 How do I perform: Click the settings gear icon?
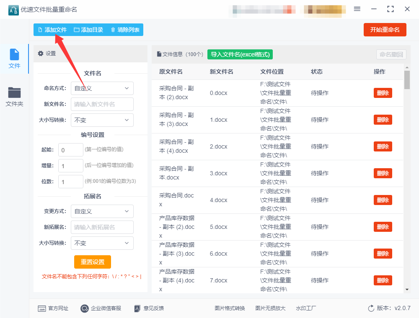pyautogui.click(x=41, y=54)
